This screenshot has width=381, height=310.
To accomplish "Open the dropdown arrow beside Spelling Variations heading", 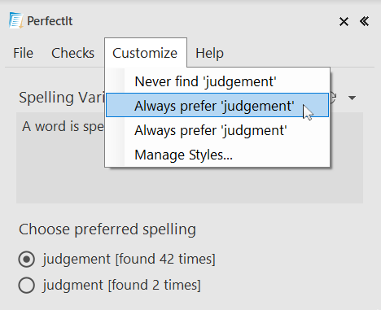I will (x=352, y=98).
